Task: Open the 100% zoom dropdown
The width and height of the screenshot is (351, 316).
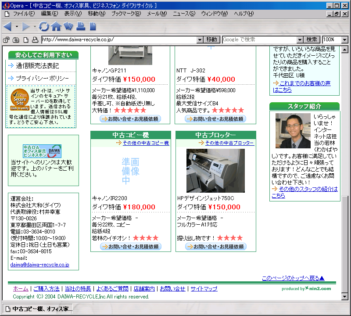Action: [x=345, y=40]
